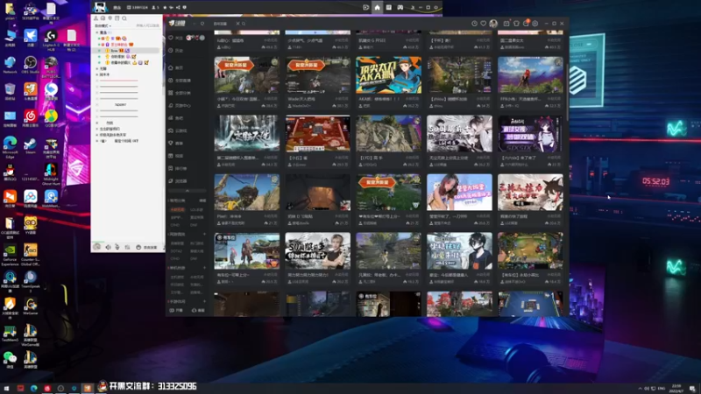This screenshot has width=701, height=394.
Task: Open TeamSpeak 3 desktop shortcut
Action: (31, 282)
